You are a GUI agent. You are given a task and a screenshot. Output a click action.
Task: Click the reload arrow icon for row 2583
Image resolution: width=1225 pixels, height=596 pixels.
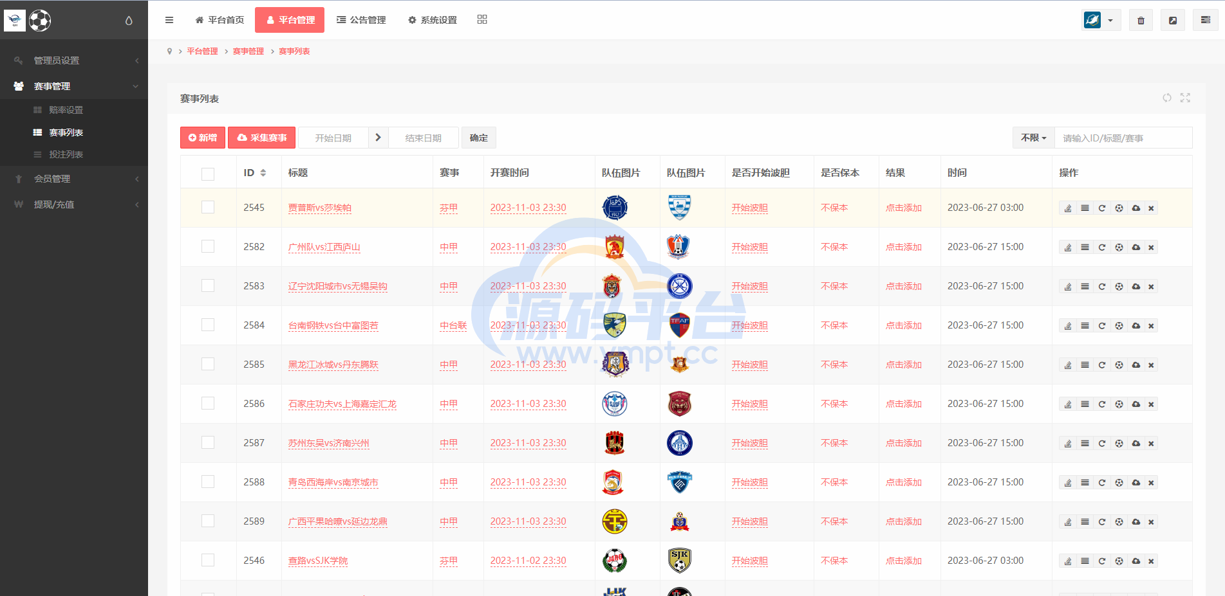pyautogui.click(x=1101, y=286)
